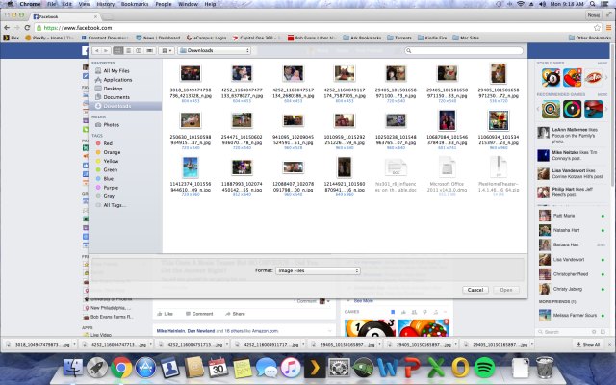Switch file dialog to list view

tap(128, 51)
